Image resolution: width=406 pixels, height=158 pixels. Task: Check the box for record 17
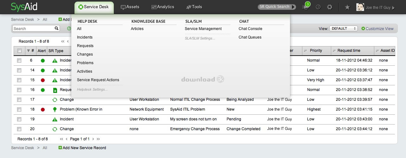[x=19, y=100]
